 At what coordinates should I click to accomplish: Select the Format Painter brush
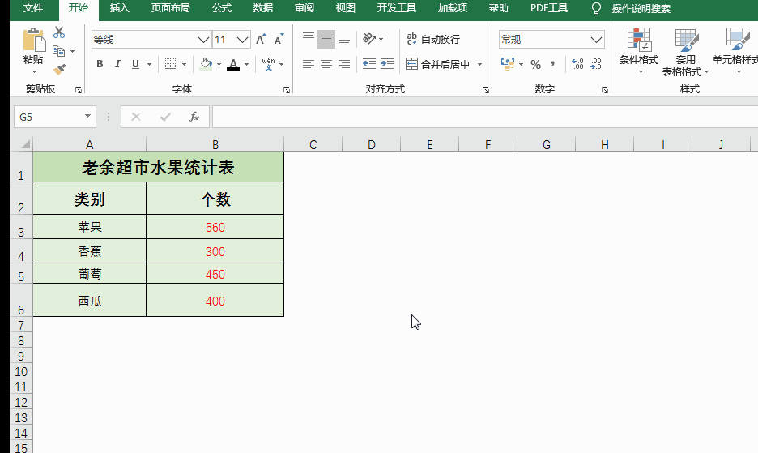pos(59,69)
